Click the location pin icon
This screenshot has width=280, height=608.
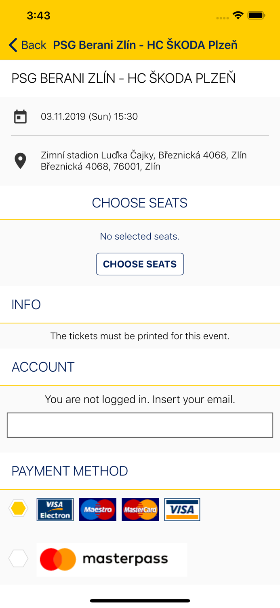coord(20,161)
